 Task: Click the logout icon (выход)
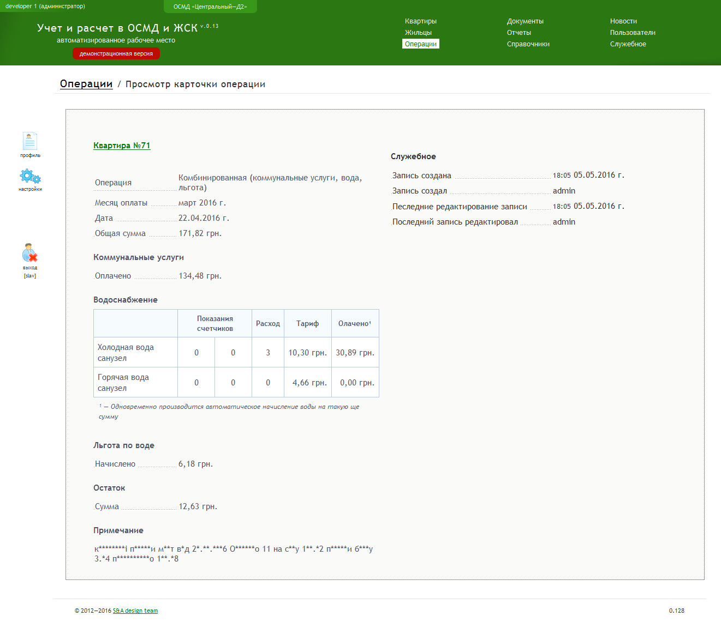(x=30, y=253)
